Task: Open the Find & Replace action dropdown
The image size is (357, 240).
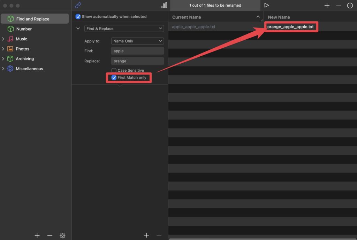Action: coord(124,29)
